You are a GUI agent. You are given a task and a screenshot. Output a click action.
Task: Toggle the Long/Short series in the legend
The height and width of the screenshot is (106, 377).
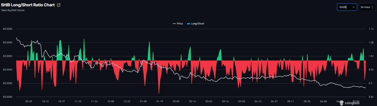[x=195, y=24]
